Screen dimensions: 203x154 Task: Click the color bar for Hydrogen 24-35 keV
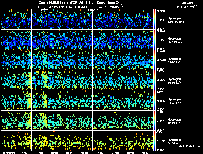pyautogui.click(x=154, y=100)
